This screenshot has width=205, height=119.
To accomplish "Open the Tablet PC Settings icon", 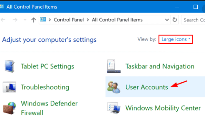I will [9, 66].
